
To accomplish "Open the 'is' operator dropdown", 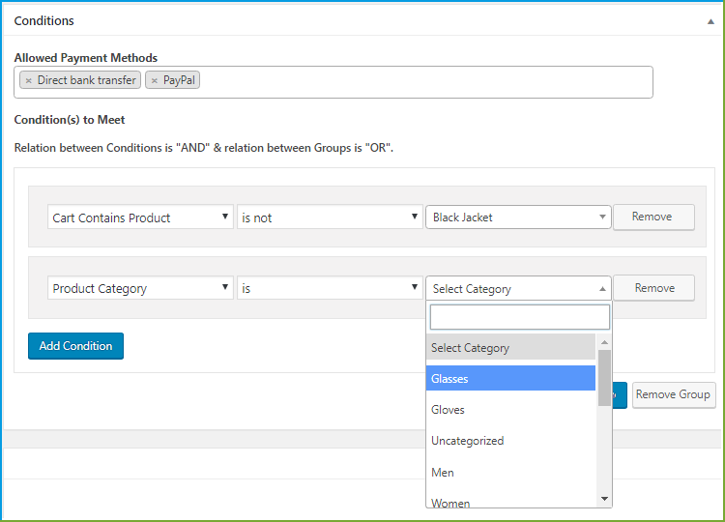I will [330, 288].
